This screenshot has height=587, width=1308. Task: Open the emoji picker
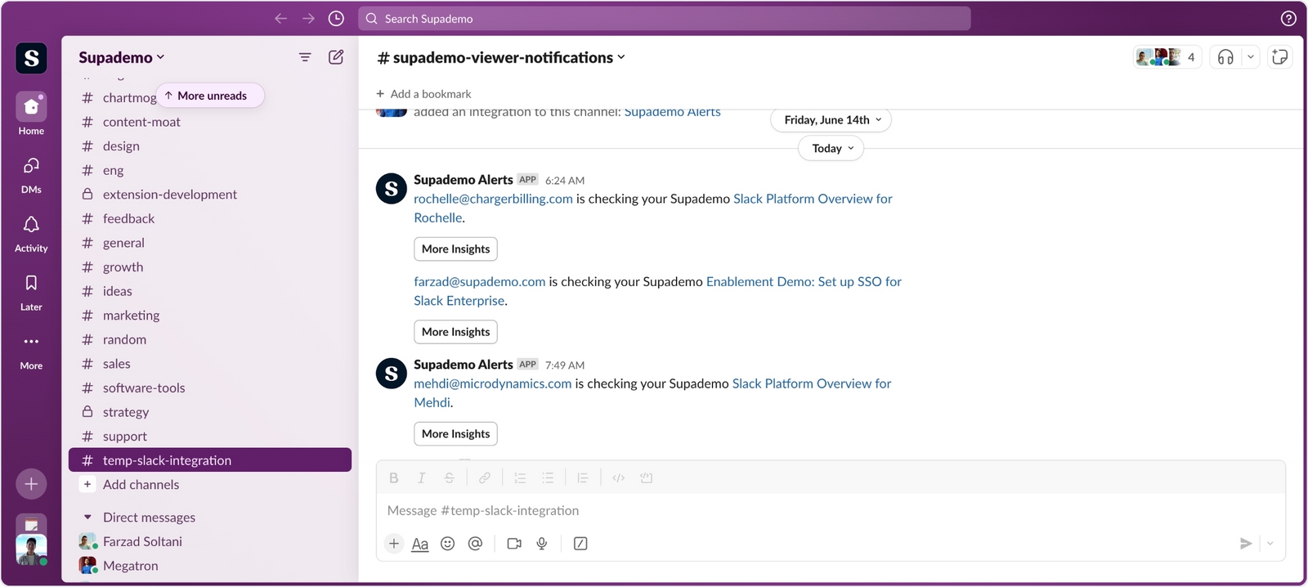[x=447, y=544]
